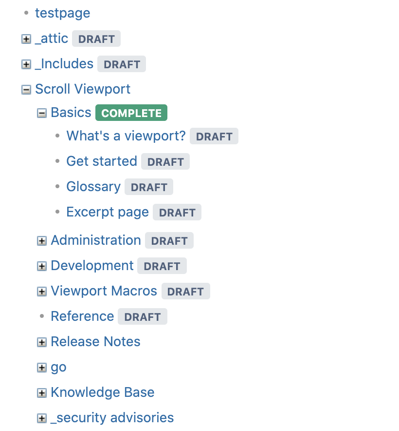Click the DRAFT badge beside Viewport Macros

click(x=185, y=291)
